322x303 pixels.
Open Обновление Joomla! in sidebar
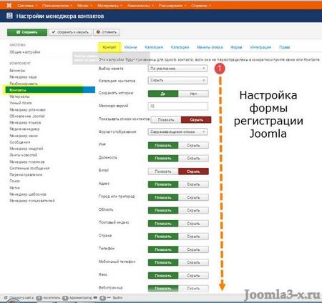(27, 116)
